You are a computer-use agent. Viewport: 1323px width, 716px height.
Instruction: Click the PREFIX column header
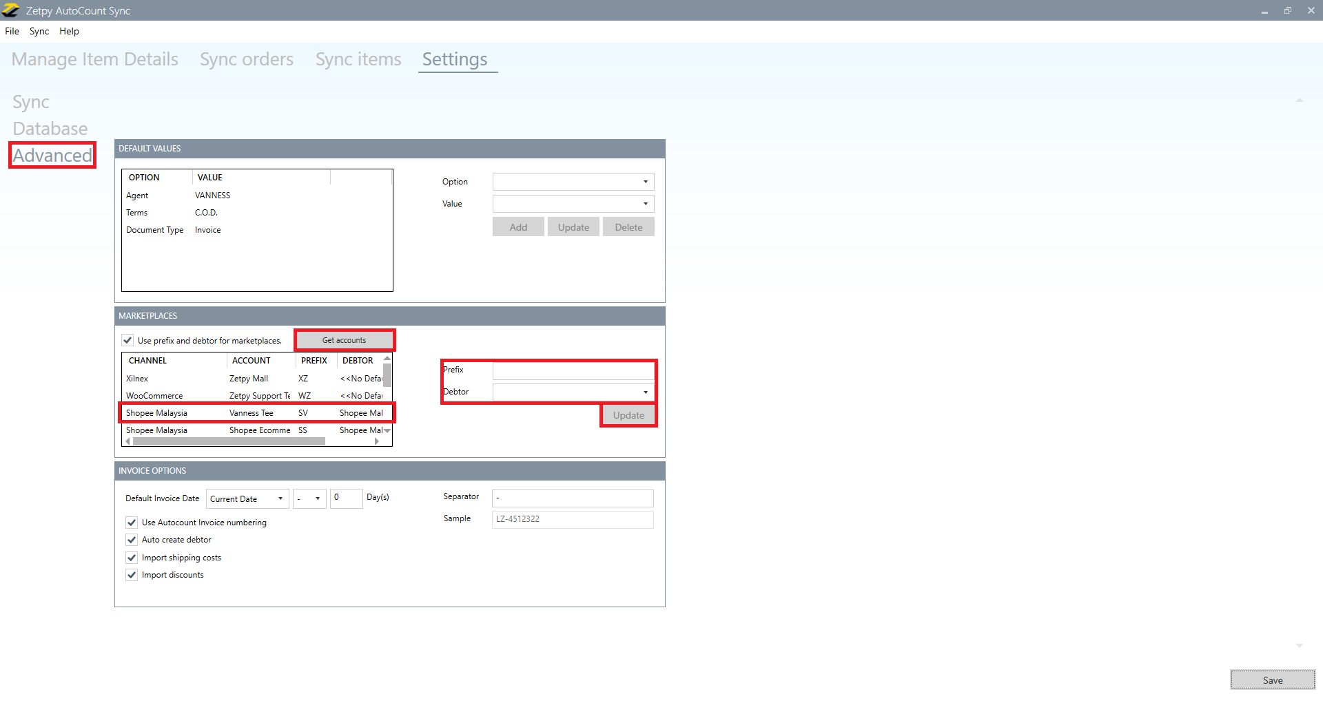(316, 361)
